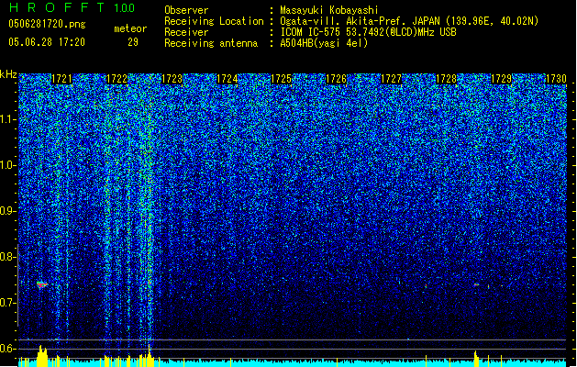Click observer name Masayuki Kobayashi
The image size is (577, 367).
click(329, 10)
